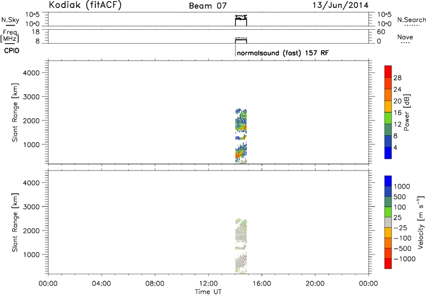Click Velocity colorbar segment between -1000 and -500
Image resolution: width=426 pixels, height=295 pixels.
click(x=388, y=253)
